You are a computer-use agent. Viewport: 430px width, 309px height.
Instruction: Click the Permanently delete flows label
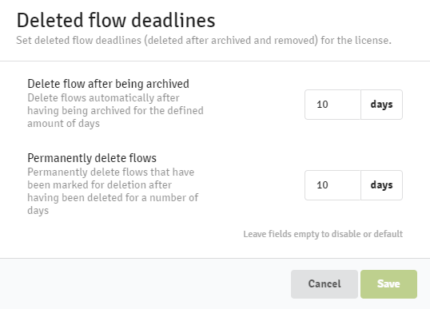click(x=92, y=158)
